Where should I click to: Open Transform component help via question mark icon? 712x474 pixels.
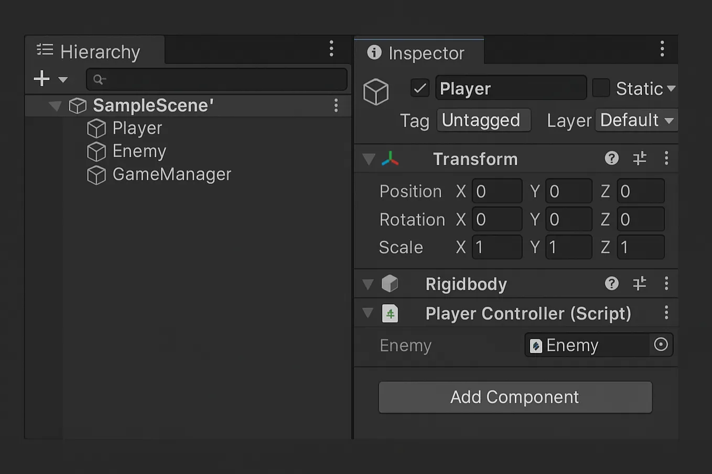pos(611,158)
